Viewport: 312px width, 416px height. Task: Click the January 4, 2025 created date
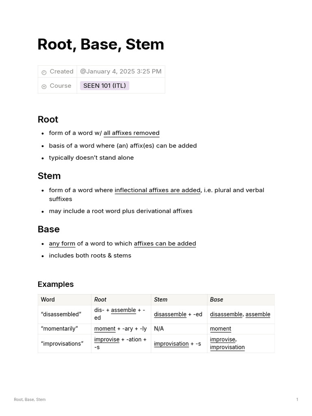(121, 71)
